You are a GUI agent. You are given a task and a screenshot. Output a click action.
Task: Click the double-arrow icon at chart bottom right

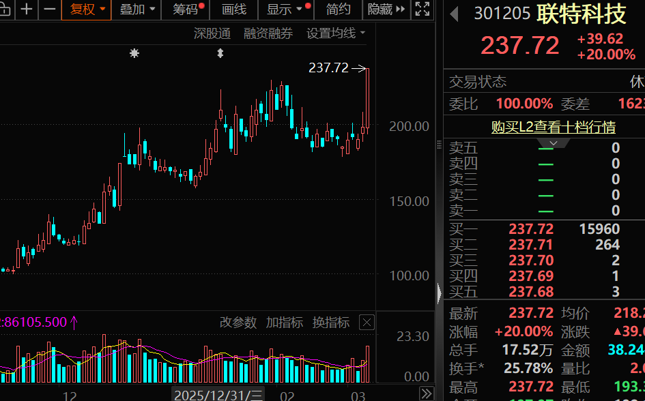pos(426,393)
